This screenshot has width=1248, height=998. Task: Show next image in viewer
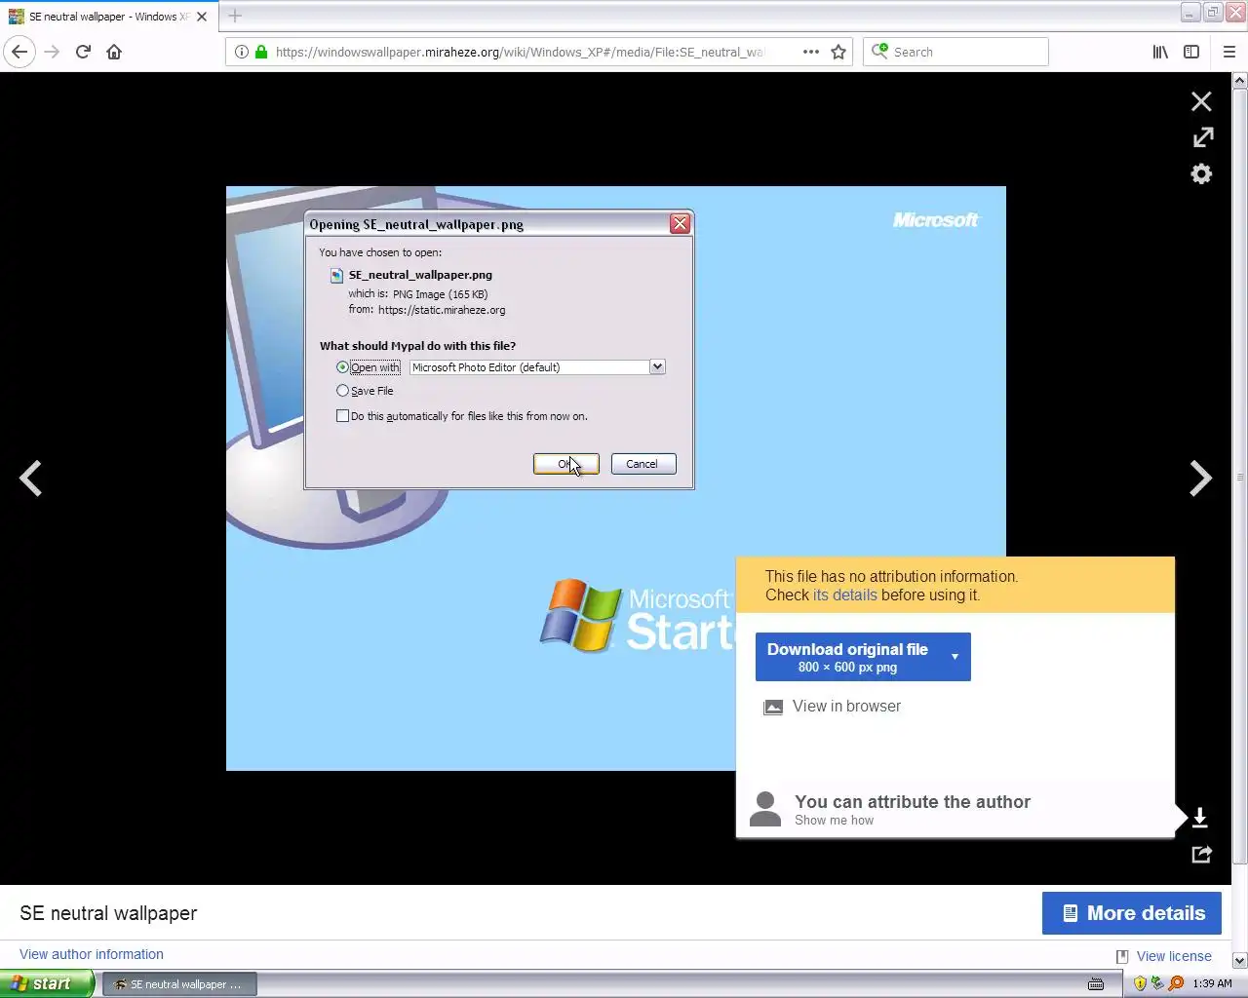(1200, 478)
